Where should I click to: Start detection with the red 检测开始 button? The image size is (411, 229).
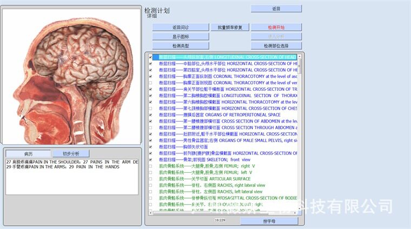[276, 27]
